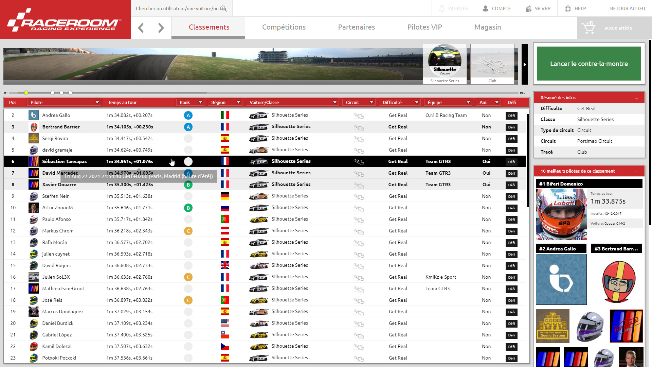Click UK flag in David Rogers row
Screen dimensions: 652x367
225,265
